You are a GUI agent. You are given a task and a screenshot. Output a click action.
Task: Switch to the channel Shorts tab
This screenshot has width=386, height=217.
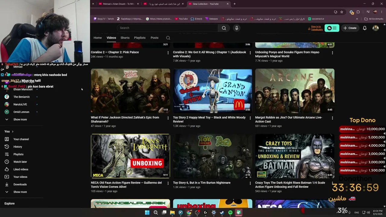coord(125,38)
